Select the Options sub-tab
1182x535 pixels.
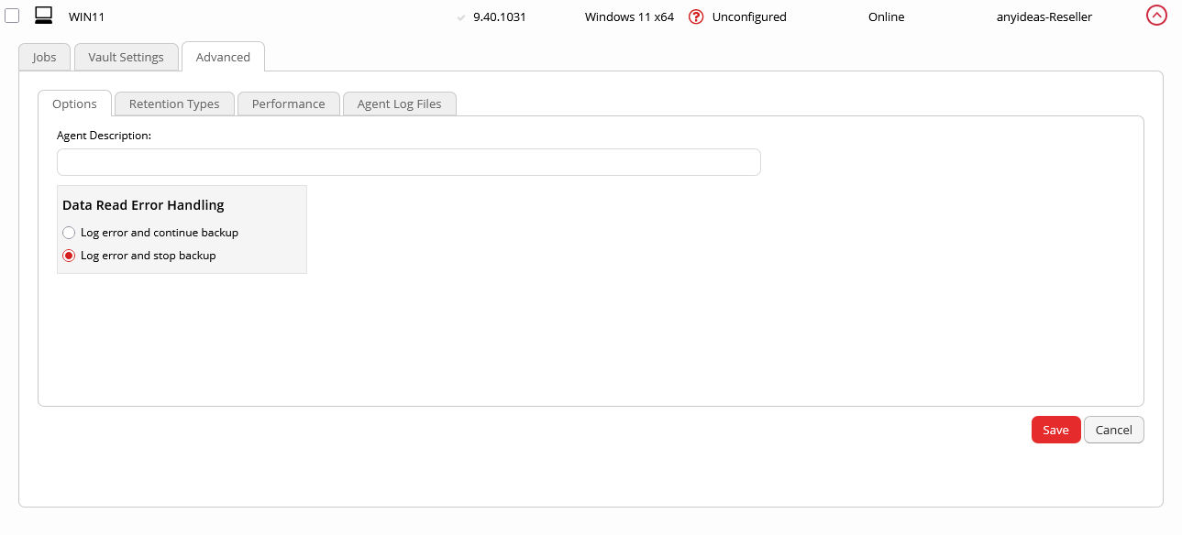(x=74, y=104)
